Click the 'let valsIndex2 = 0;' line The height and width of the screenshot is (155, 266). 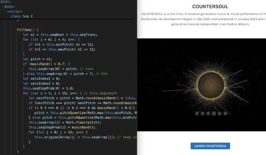41,79
